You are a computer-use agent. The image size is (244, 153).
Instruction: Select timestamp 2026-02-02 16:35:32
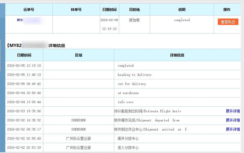24,120
